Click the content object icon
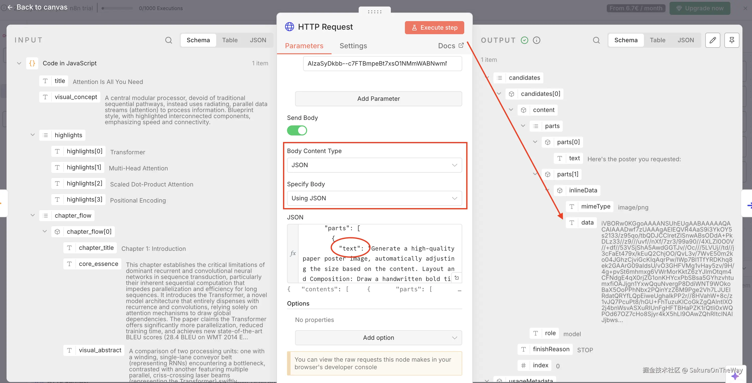The height and width of the screenshot is (383, 752). point(524,110)
